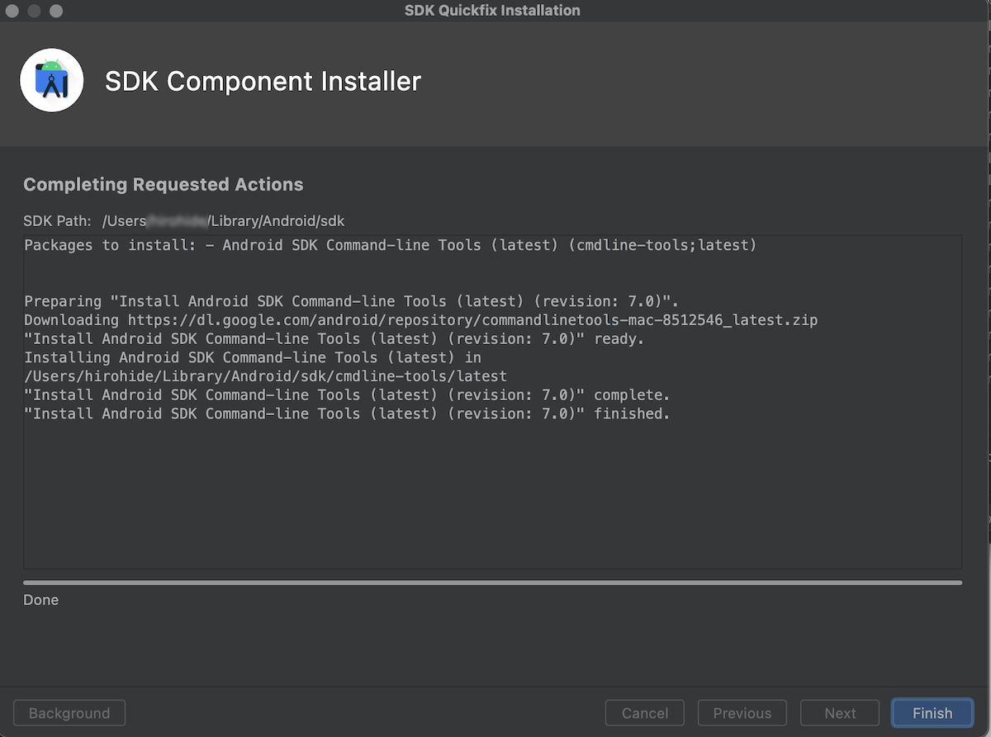Click the SDK path ending in Library/Android/sdk
Viewport: 991px width, 737px height.
tap(223, 221)
